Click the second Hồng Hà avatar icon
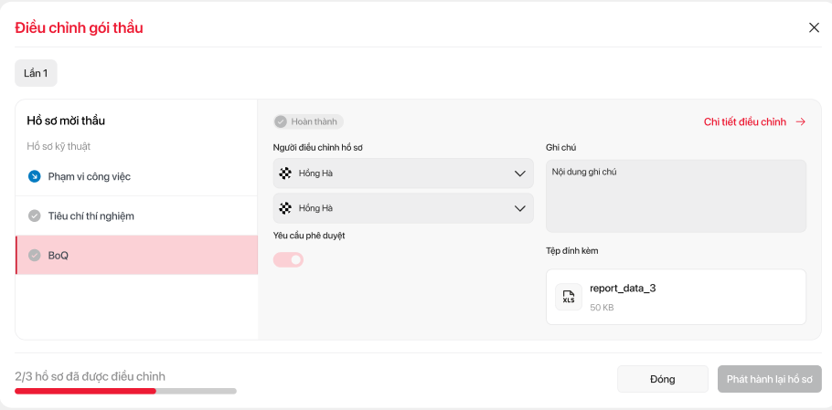The height and width of the screenshot is (410, 832). tap(285, 208)
